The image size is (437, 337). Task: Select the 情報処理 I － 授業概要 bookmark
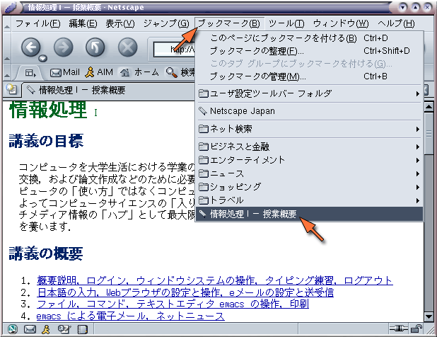(309, 214)
